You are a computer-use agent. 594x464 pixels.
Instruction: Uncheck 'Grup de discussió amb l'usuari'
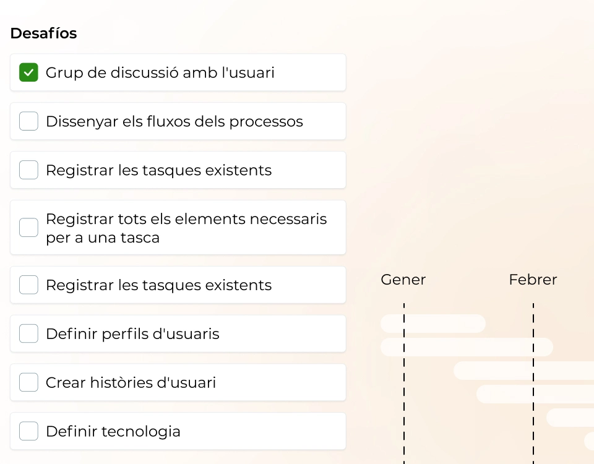click(28, 72)
